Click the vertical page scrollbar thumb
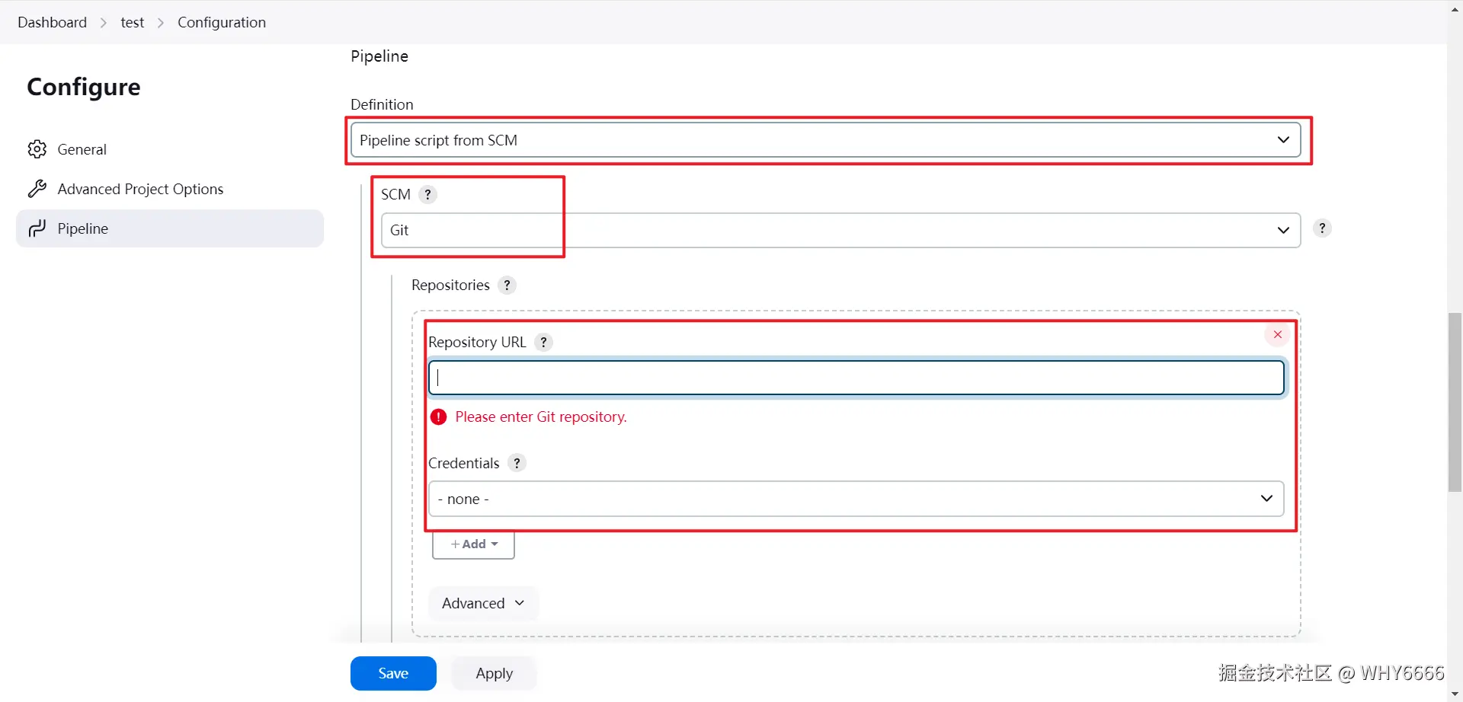 1455,402
